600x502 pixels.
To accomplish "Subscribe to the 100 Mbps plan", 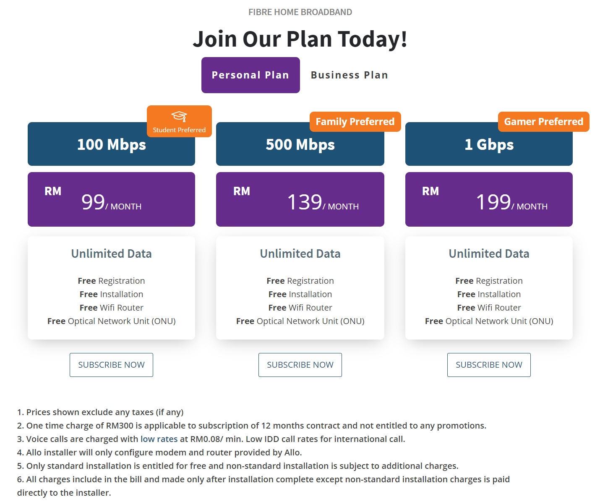I will [x=111, y=365].
